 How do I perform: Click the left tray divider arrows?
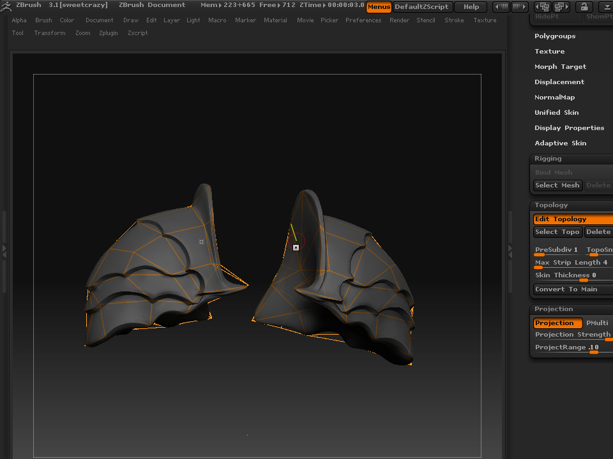[x=4, y=251]
